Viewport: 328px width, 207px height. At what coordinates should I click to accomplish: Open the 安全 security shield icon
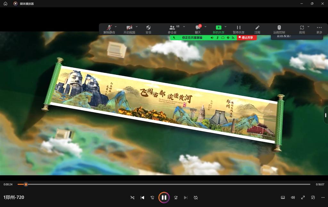click(148, 28)
